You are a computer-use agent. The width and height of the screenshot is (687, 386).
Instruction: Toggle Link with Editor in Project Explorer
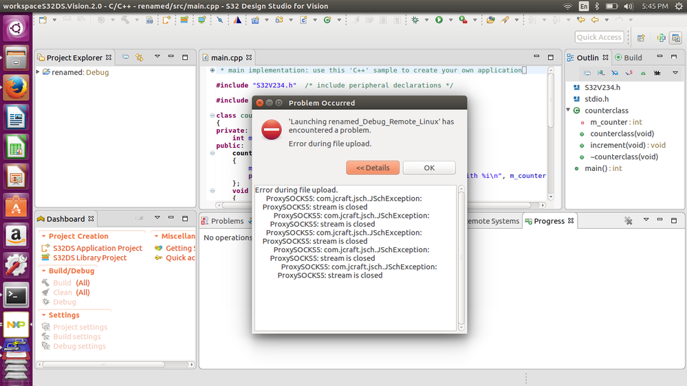click(x=140, y=57)
